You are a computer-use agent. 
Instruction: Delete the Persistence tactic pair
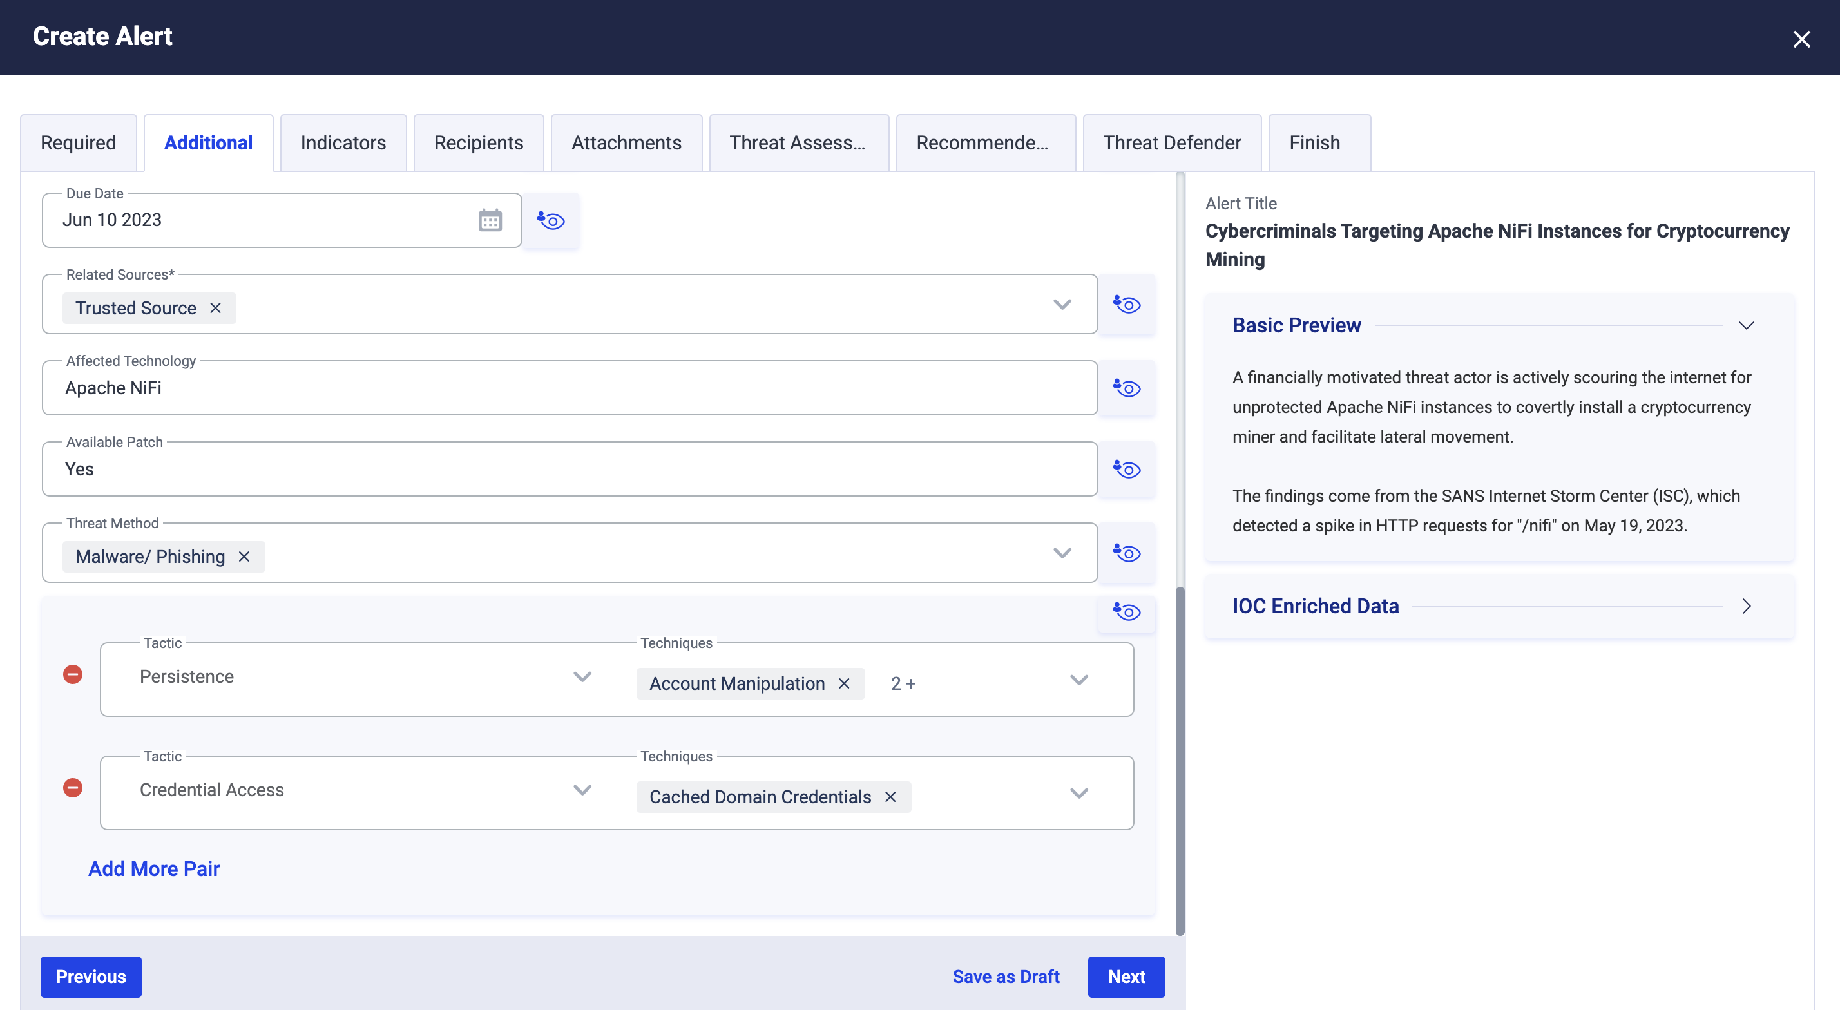pyautogui.click(x=73, y=674)
